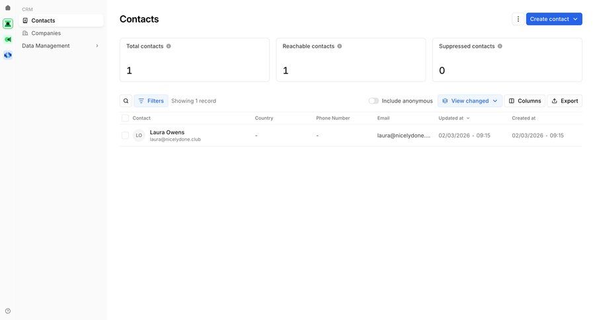Click the Phone Number column header
Screen dimensions: 595x320
(x=333, y=118)
